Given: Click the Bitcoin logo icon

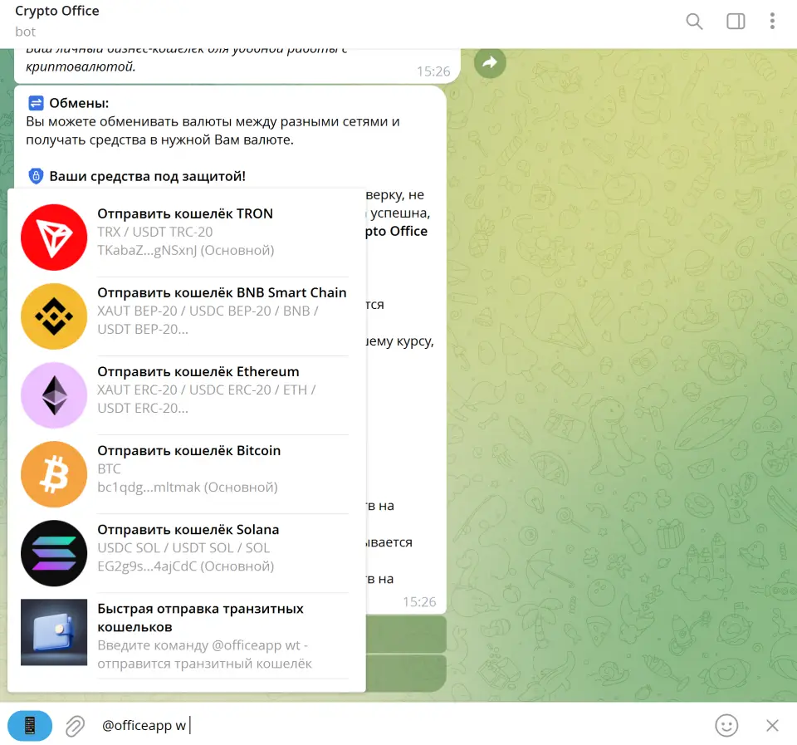Looking at the screenshot, I should tap(54, 474).
